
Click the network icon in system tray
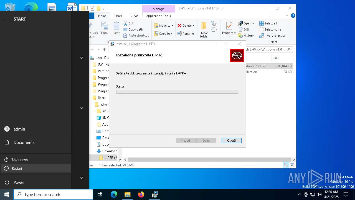[313, 194]
